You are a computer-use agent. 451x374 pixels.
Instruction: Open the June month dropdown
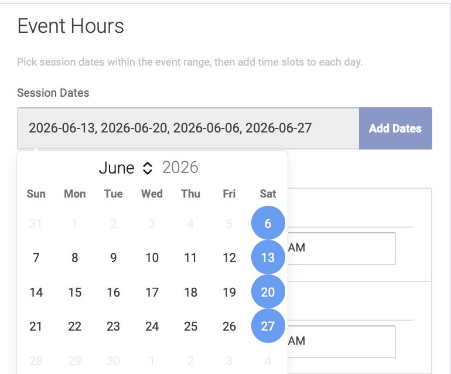coord(125,168)
